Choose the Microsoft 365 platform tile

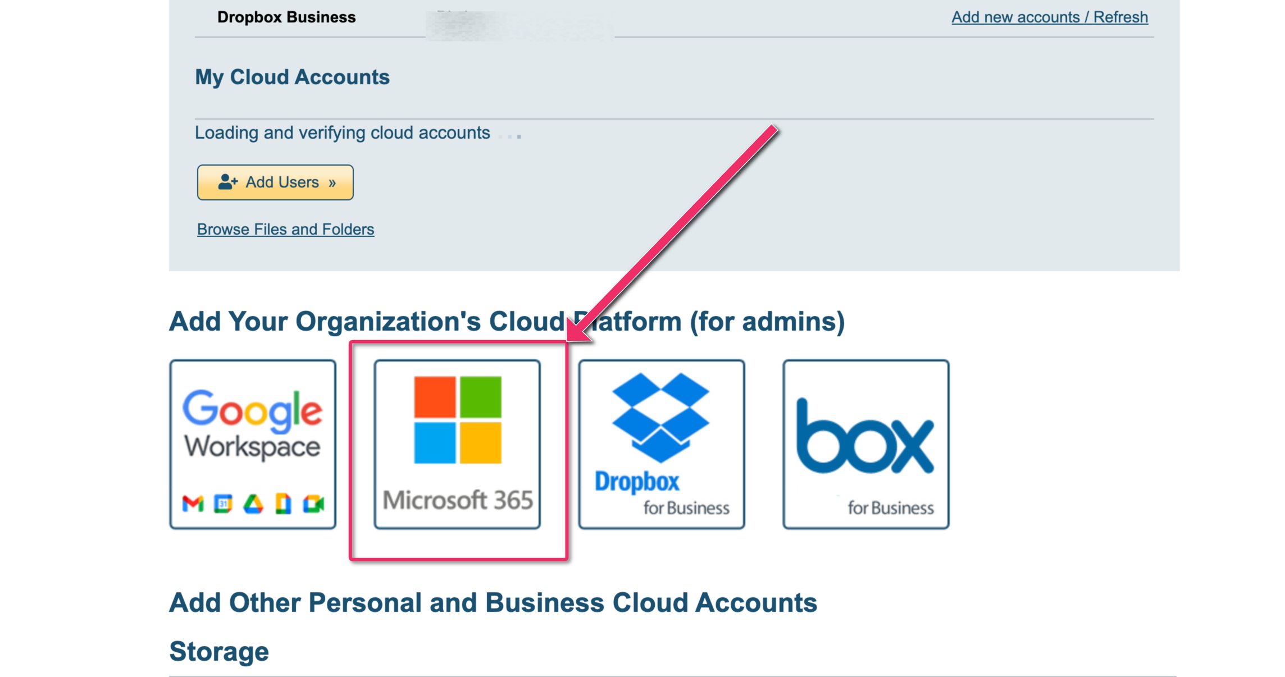457,444
